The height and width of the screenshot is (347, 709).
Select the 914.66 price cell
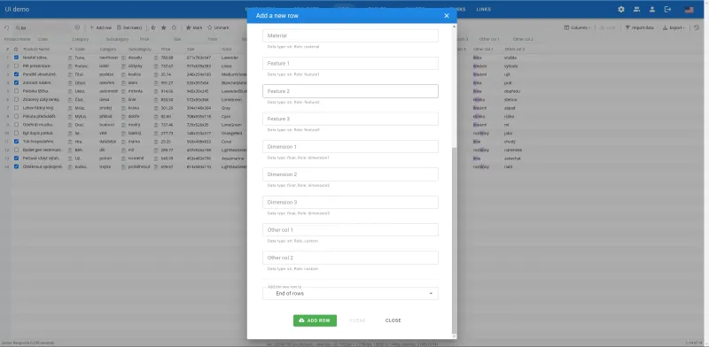point(167,91)
